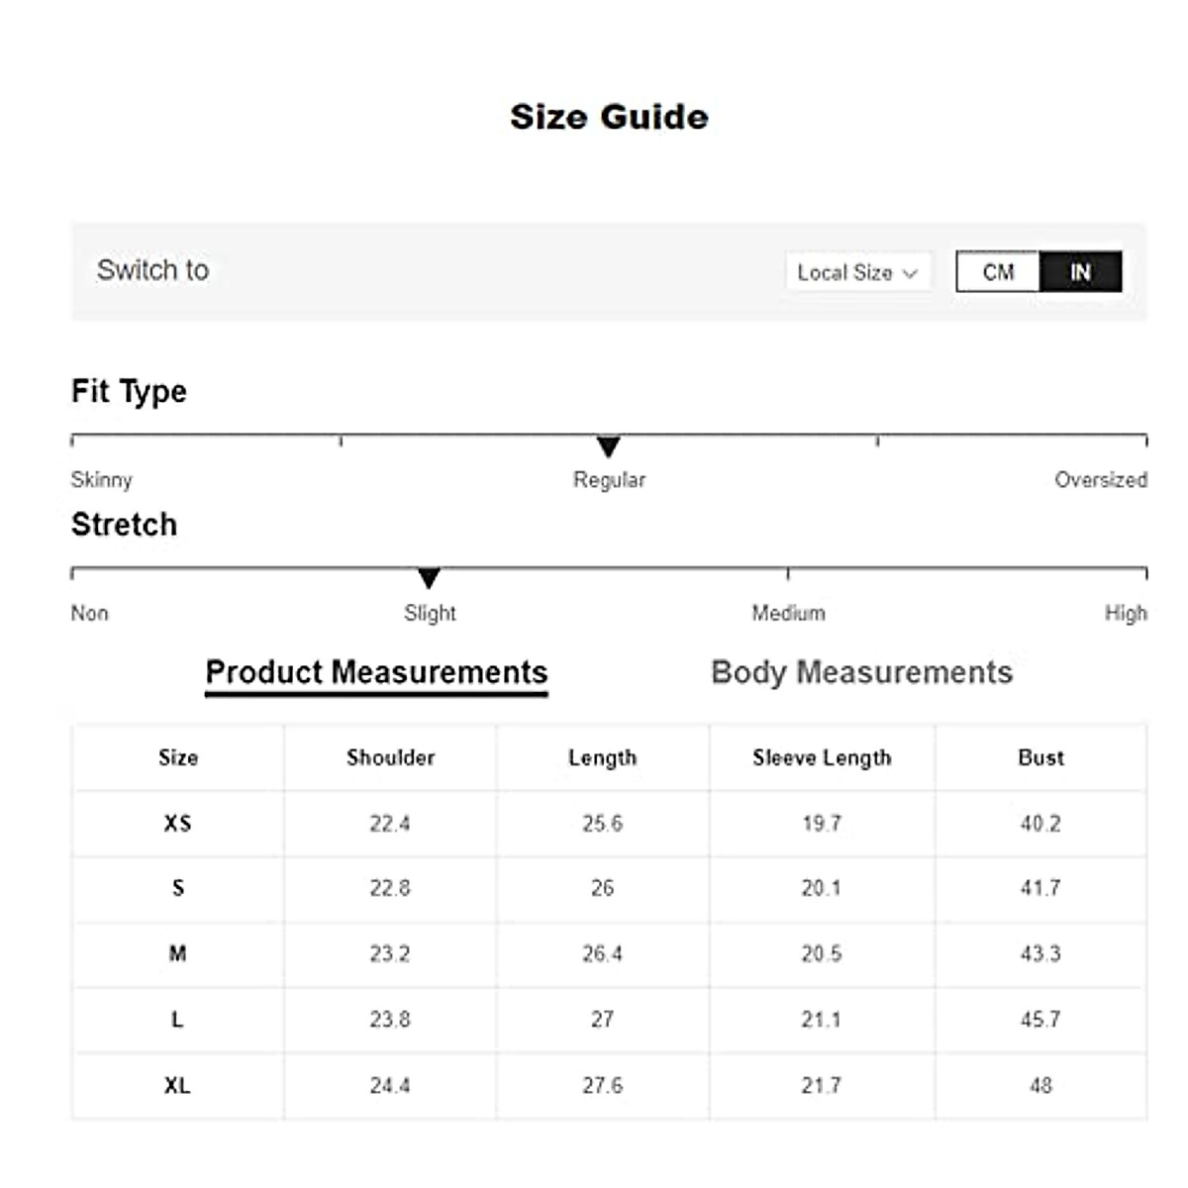1188x1188 pixels.
Task: Click the Stretch Slight marker triangle
Action: coord(429,578)
